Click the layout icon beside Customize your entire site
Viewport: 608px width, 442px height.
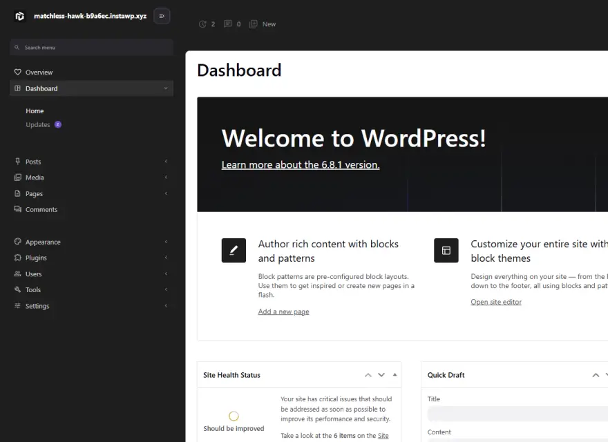(x=446, y=251)
